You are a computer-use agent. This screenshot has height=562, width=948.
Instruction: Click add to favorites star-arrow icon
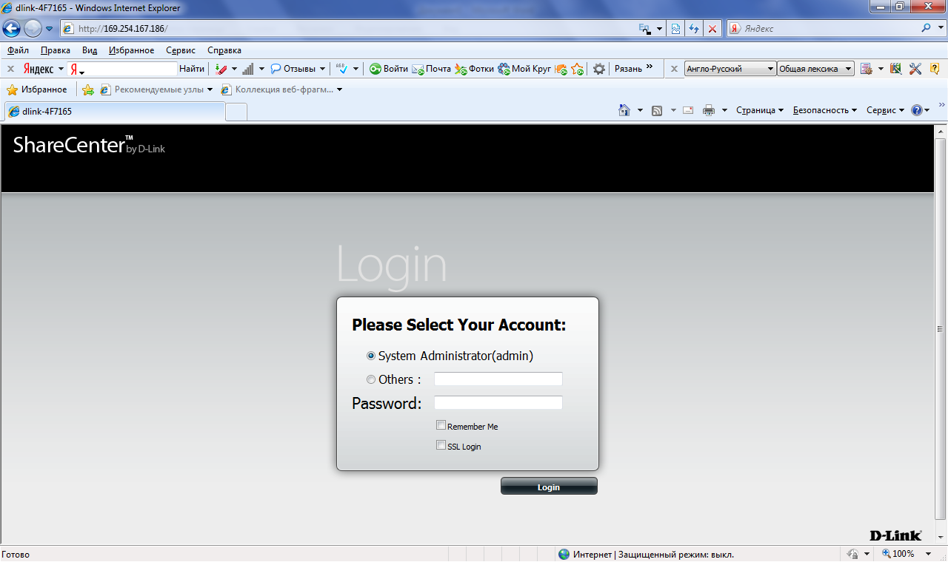(x=88, y=89)
